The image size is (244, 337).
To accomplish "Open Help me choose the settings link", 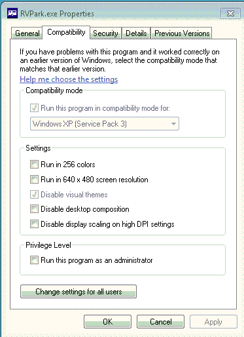I will tap(69, 79).
